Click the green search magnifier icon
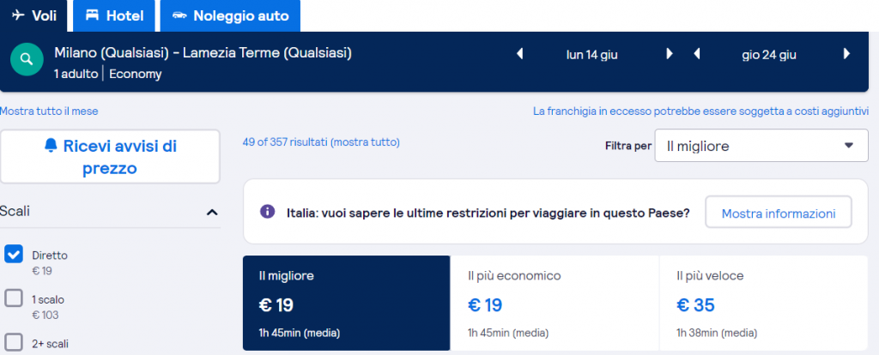Viewport: 879px width, 355px height. tap(27, 60)
